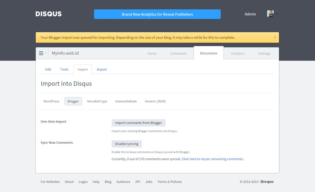Select the Discussions tab

click(x=209, y=53)
